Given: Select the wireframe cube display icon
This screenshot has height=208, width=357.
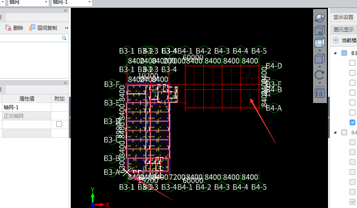Looking at the screenshot, I should pyautogui.click(x=320, y=43).
